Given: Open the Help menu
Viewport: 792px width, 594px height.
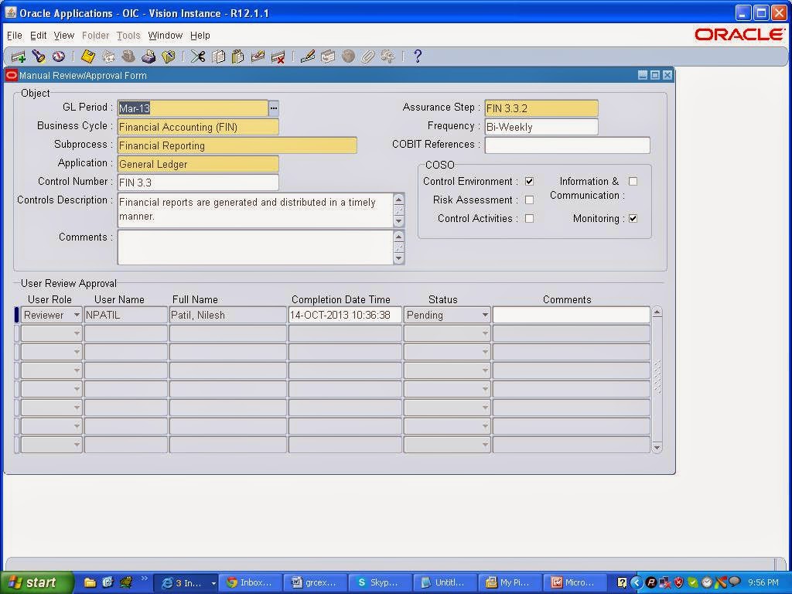Looking at the screenshot, I should pos(200,36).
